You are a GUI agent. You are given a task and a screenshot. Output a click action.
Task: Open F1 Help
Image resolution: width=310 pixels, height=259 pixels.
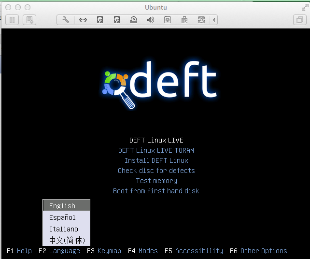pyautogui.click(x=19, y=251)
